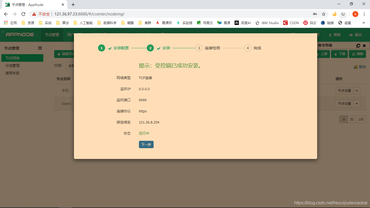Set page size to 20
The height and width of the screenshot is (208, 370).
pyautogui.click(x=343, y=119)
